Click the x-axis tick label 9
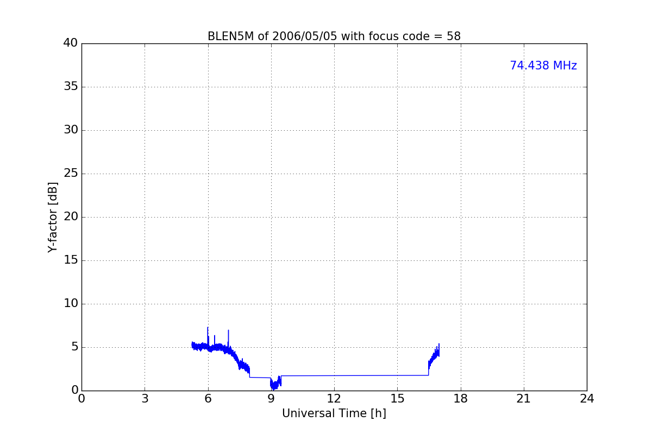652x434 pixels. 271,399
